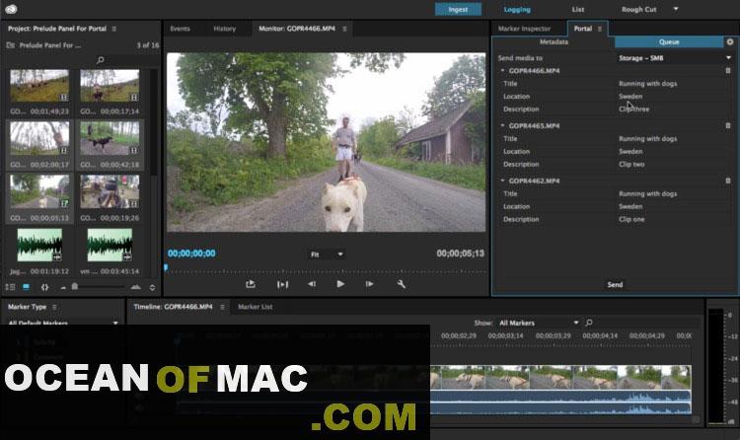Step back one frame in Monitor
This screenshot has width=740, height=440.
pyautogui.click(x=312, y=284)
